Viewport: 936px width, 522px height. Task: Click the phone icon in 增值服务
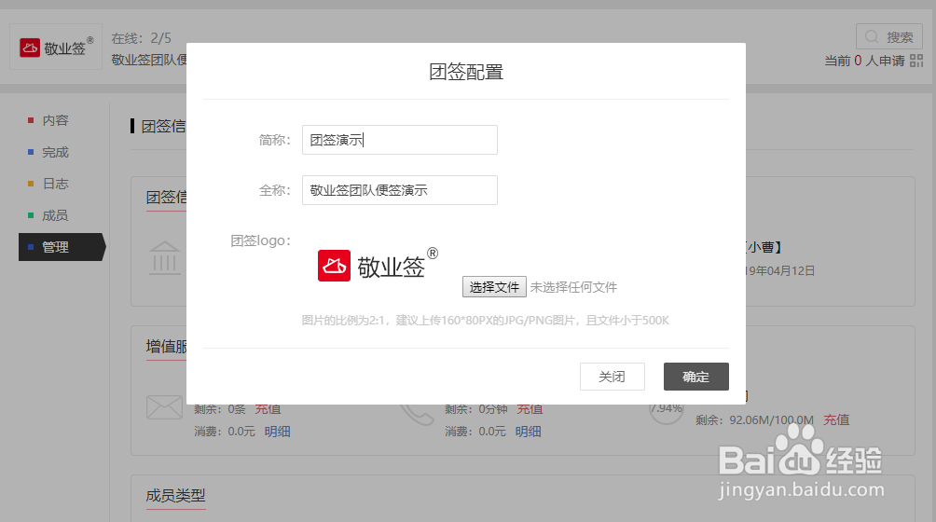[x=418, y=414]
